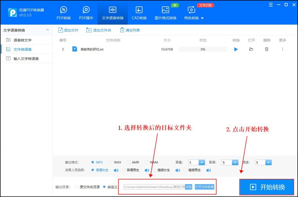The width and height of the screenshot is (298, 197).
Task: Delete 普朗克的研究.txt with the trash icon
Action: pyautogui.click(x=267, y=49)
